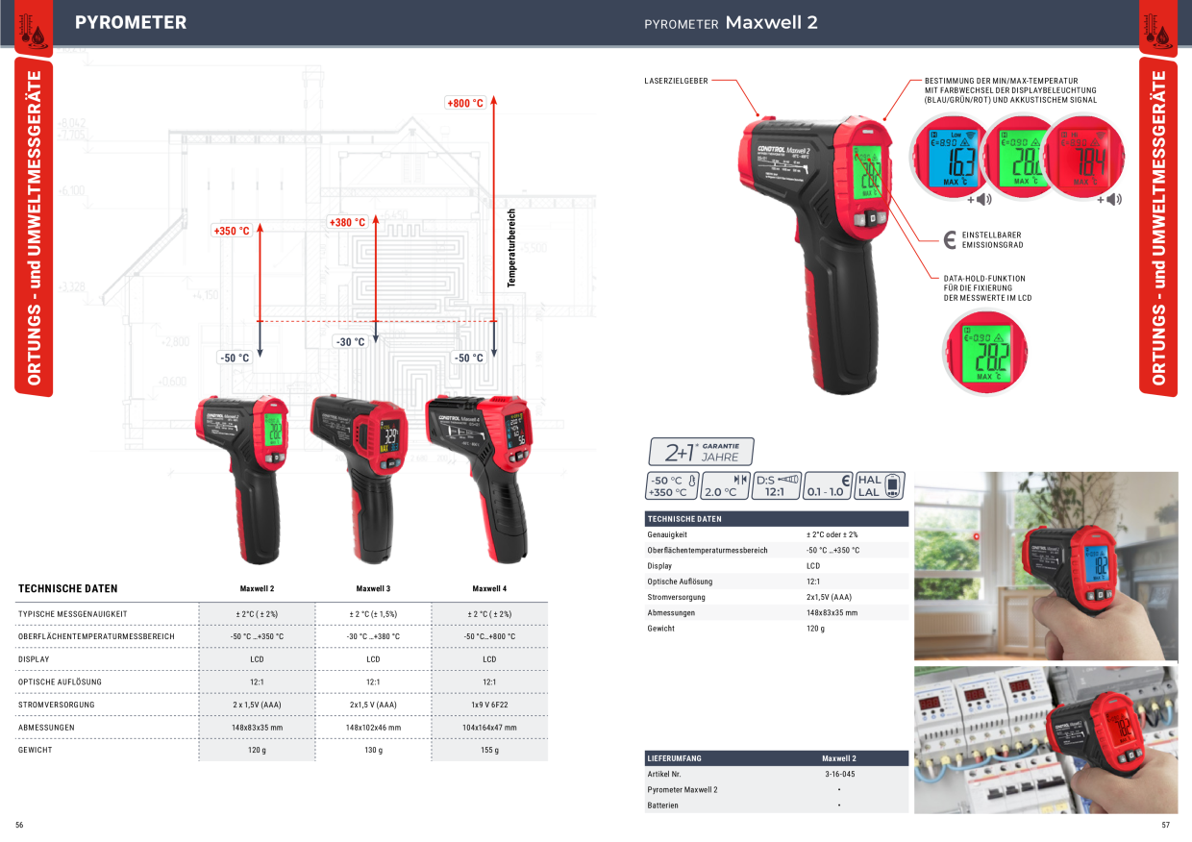
Task: Click the PYROMETER heading on the left page
Action: pyautogui.click(x=131, y=22)
